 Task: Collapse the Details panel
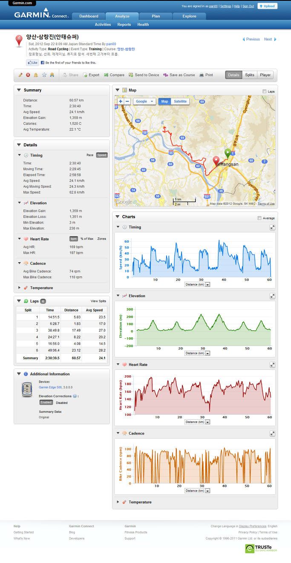[19, 145]
